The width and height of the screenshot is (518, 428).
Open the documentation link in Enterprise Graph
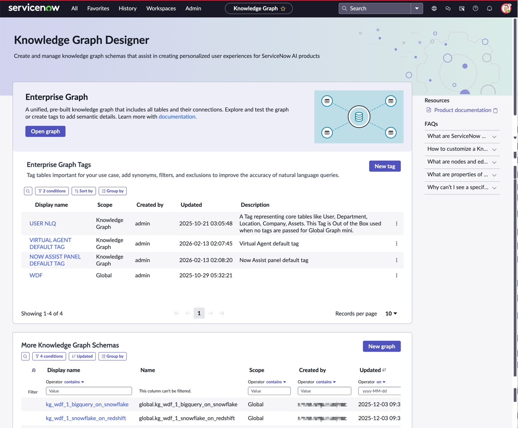177,116
